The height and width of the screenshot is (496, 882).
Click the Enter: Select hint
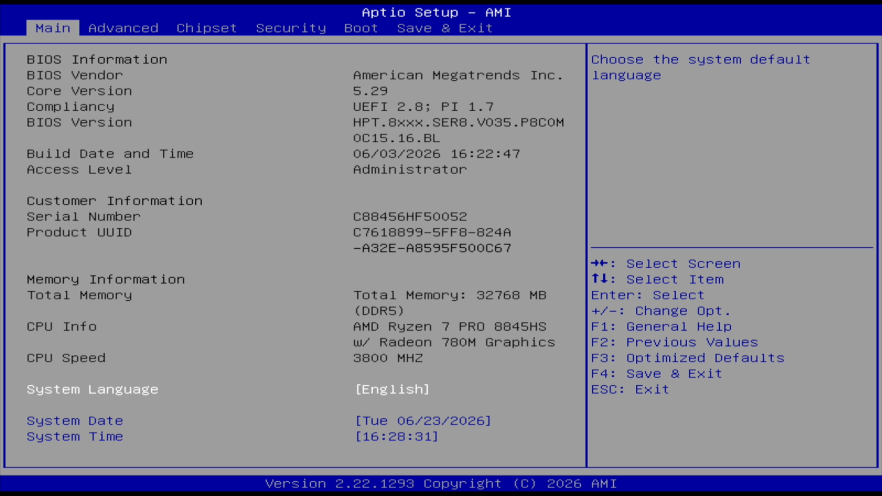click(648, 295)
